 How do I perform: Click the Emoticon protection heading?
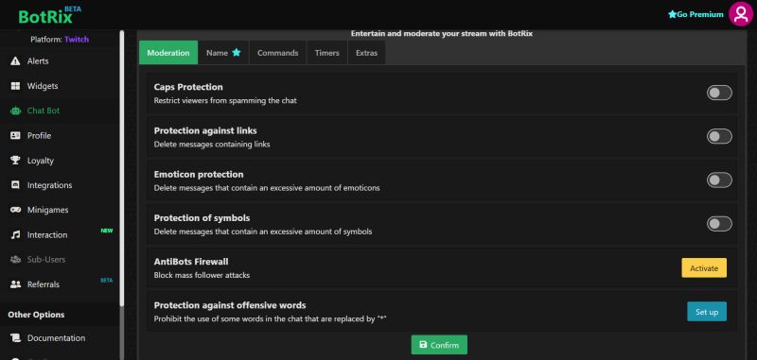click(x=199, y=174)
